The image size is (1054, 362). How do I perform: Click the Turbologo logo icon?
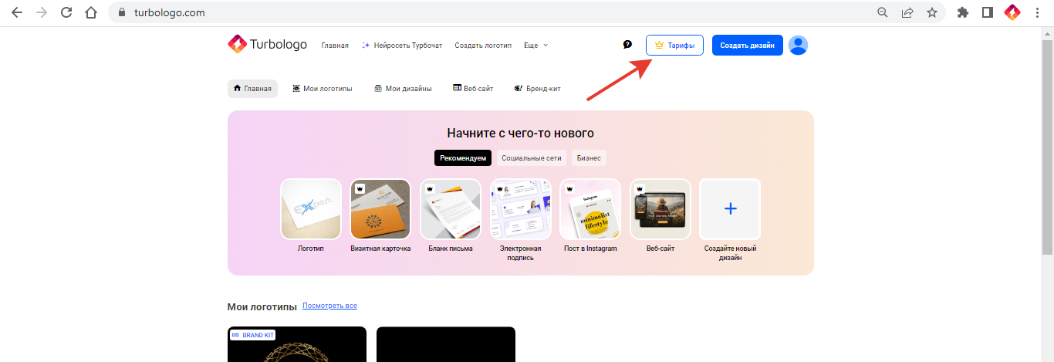point(237,45)
